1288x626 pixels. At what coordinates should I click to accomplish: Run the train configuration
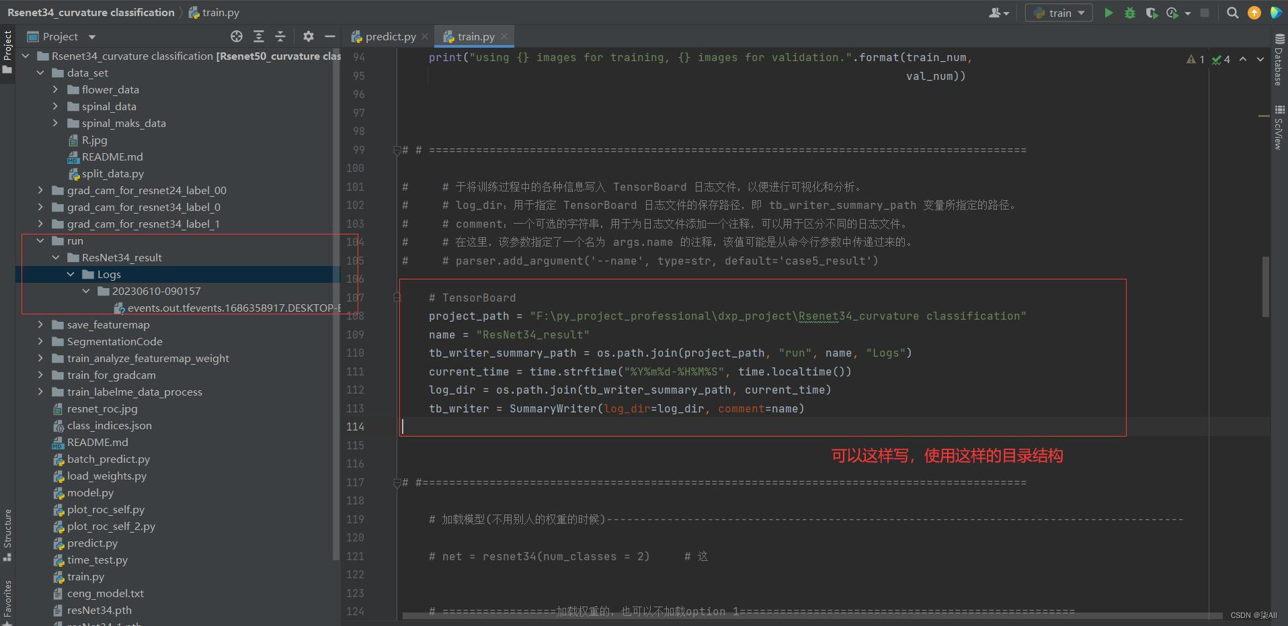coord(1109,13)
